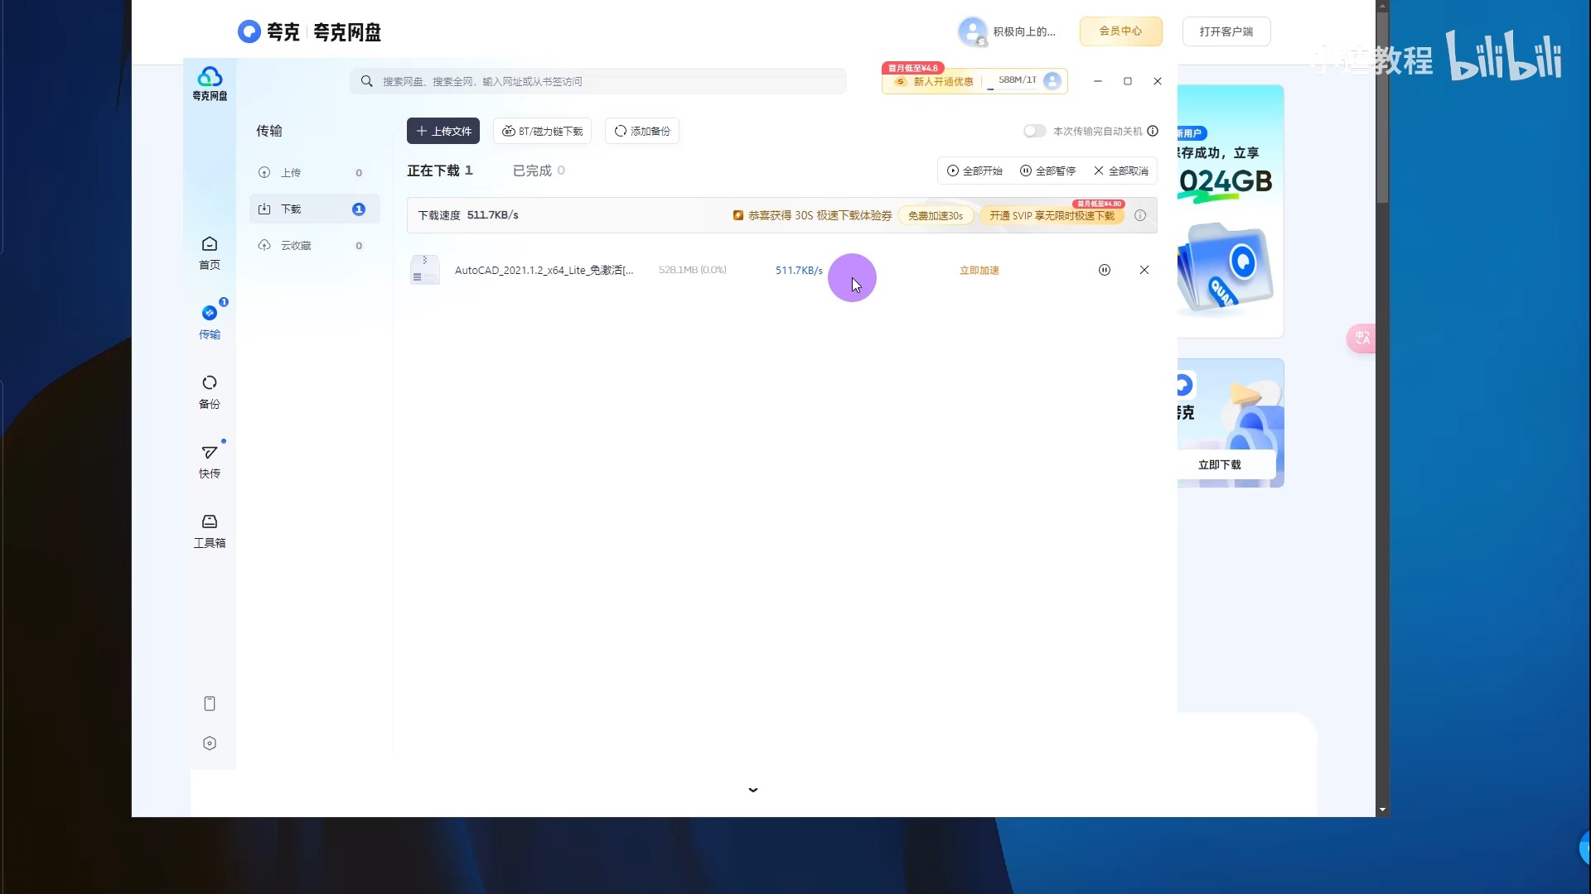Click the info icon in speed bar
The image size is (1591, 894).
tap(1140, 215)
